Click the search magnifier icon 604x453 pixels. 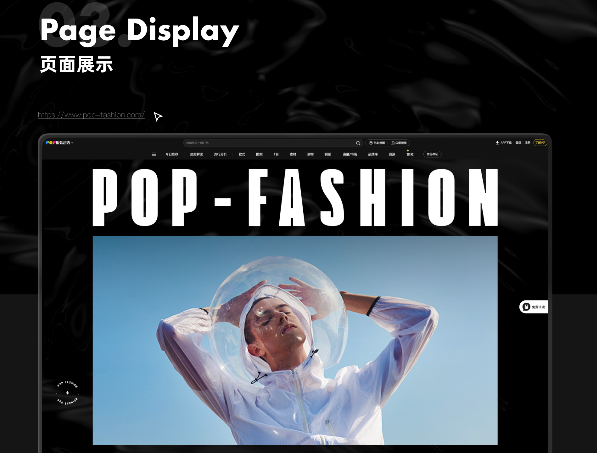pyautogui.click(x=358, y=143)
